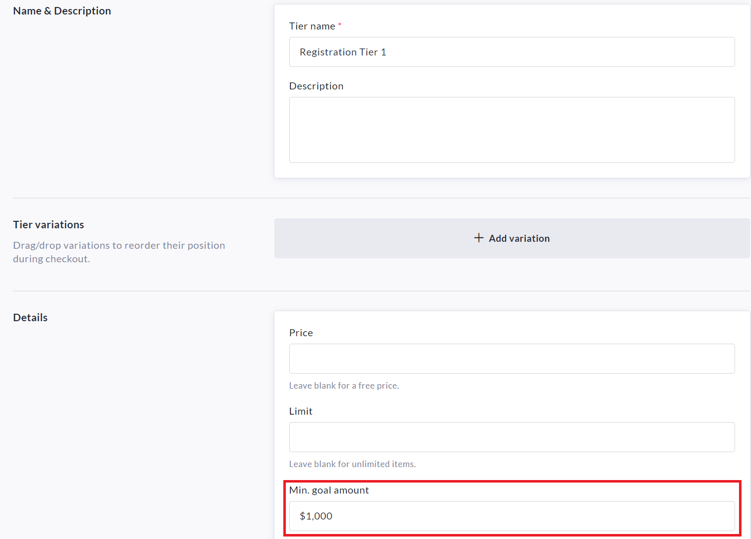The image size is (751, 539).
Task: Click the Min. goal amount label
Action: (329, 490)
